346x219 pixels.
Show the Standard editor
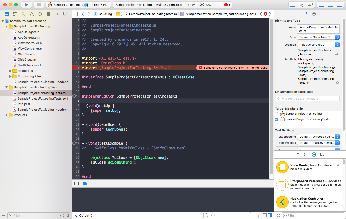[x=293, y=5]
